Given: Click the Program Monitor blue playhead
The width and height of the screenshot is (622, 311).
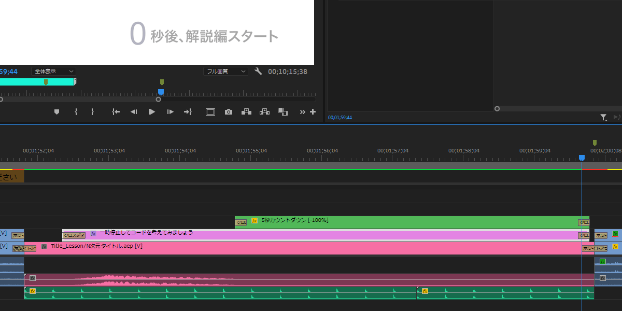Looking at the screenshot, I should [161, 92].
